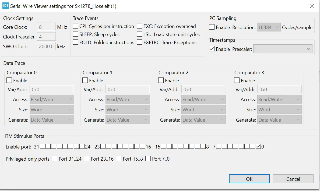
Task: Enable EXETRC: Trace Exceptions option
Action: click(139, 42)
